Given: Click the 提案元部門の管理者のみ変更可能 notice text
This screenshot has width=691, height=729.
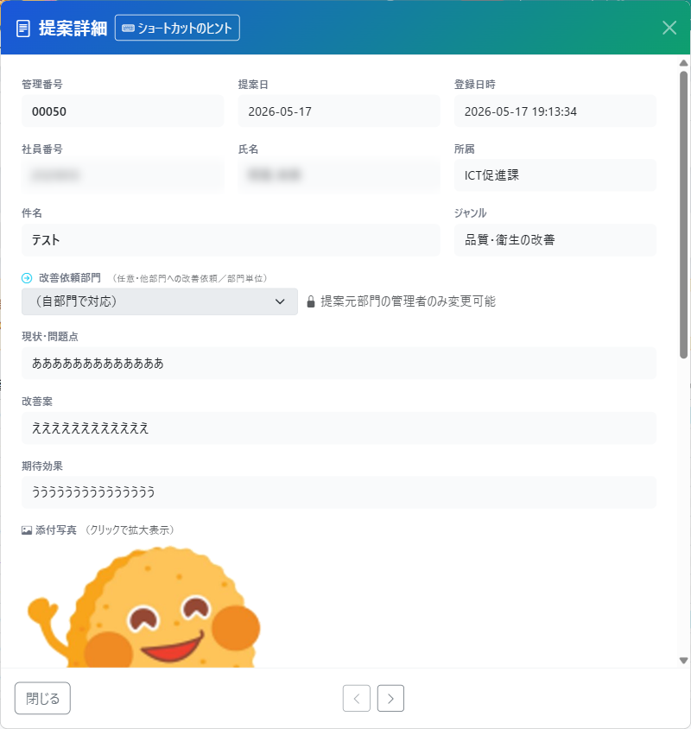Looking at the screenshot, I should pyautogui.click(x=408, y=301).
